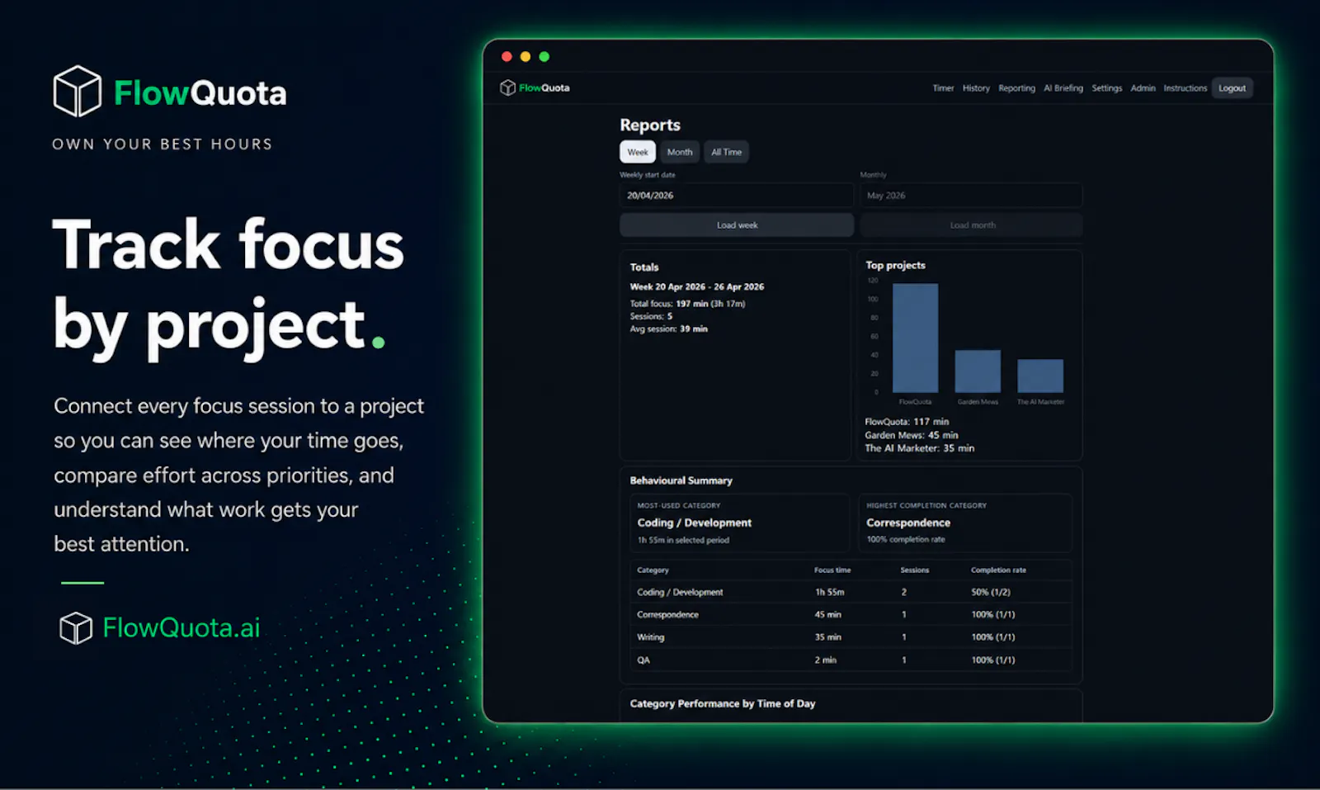Click the Behavioural Summary heading

pos(681,480)
